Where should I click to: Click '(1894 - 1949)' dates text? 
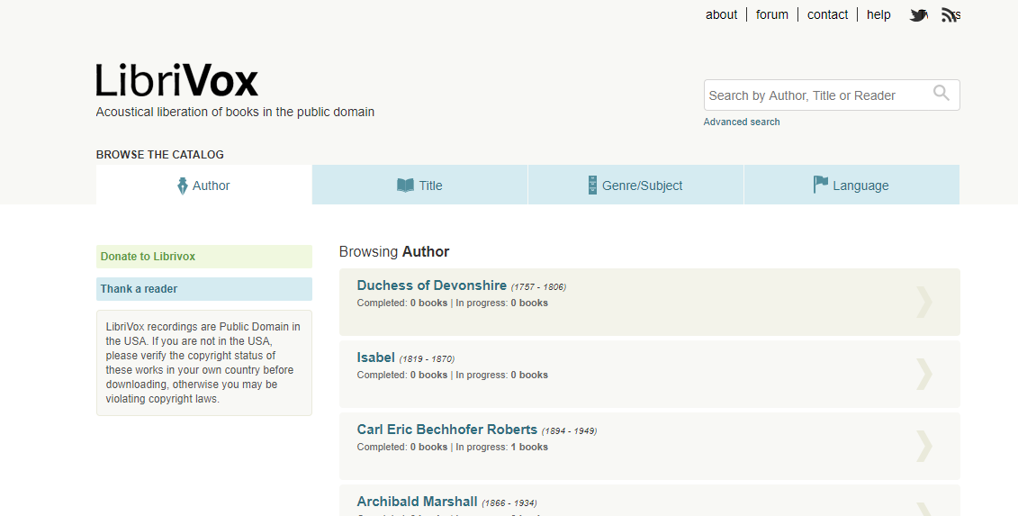[570, 430]
